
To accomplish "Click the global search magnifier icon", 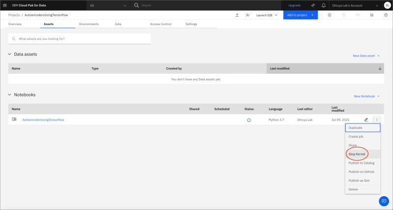I will pyautogui.click(x=136, y=5).
